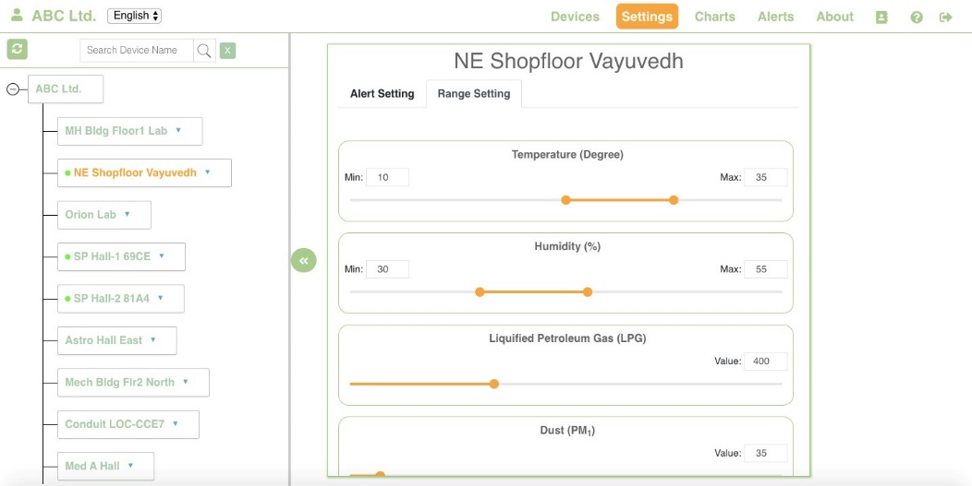Click the Temperature Min input field
Viewport: 972px width, 486px height.
(387, 178)
